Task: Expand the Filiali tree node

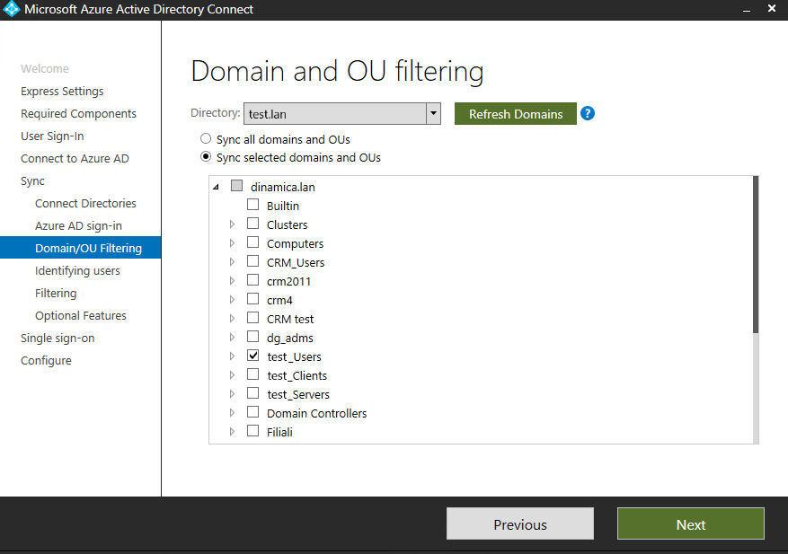Action: pos(232,432)
